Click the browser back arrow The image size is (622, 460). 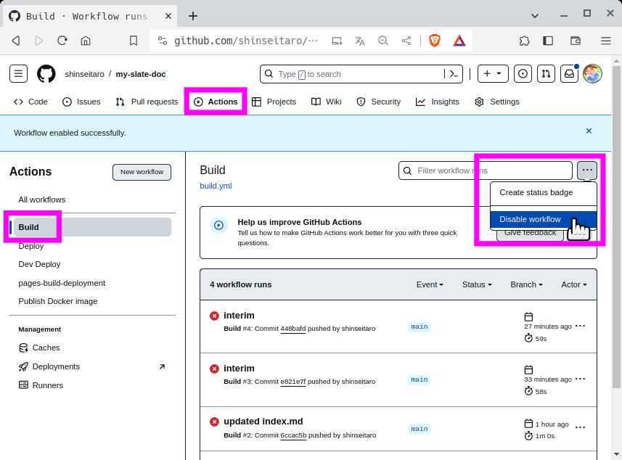16,41
